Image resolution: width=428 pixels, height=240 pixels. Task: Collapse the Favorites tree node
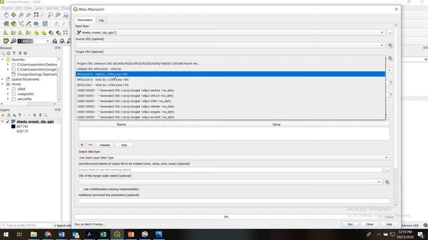click(x=3, y=59)
